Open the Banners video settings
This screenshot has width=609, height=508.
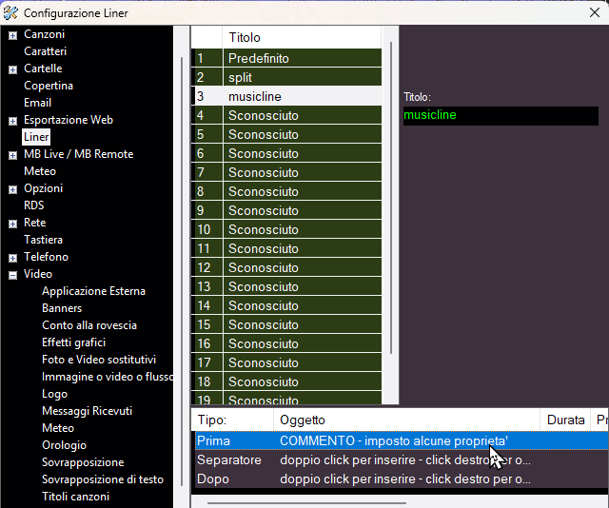click(x=62, y=308)
